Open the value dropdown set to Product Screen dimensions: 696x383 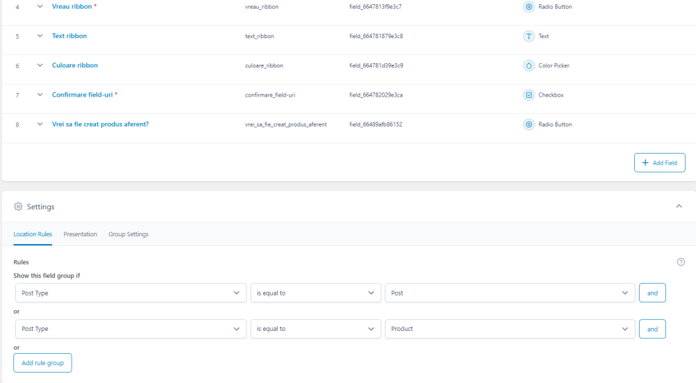click(510, 329)
